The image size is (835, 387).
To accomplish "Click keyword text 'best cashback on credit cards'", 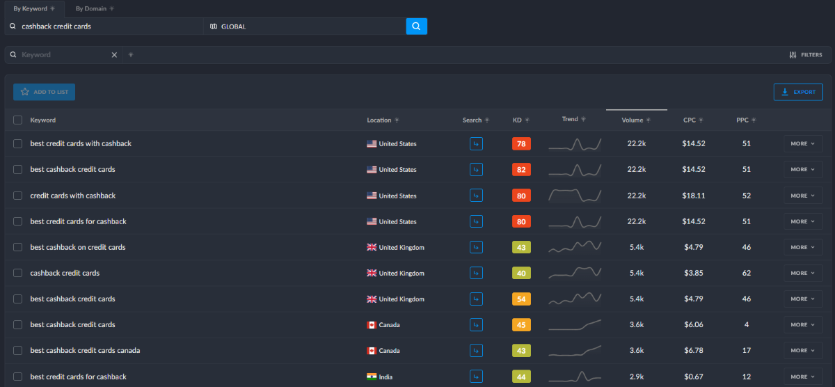I will click(78, 247).
